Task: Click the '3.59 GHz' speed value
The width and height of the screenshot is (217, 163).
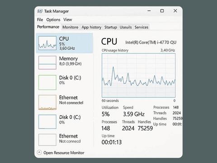Action: tap(134, 114)
